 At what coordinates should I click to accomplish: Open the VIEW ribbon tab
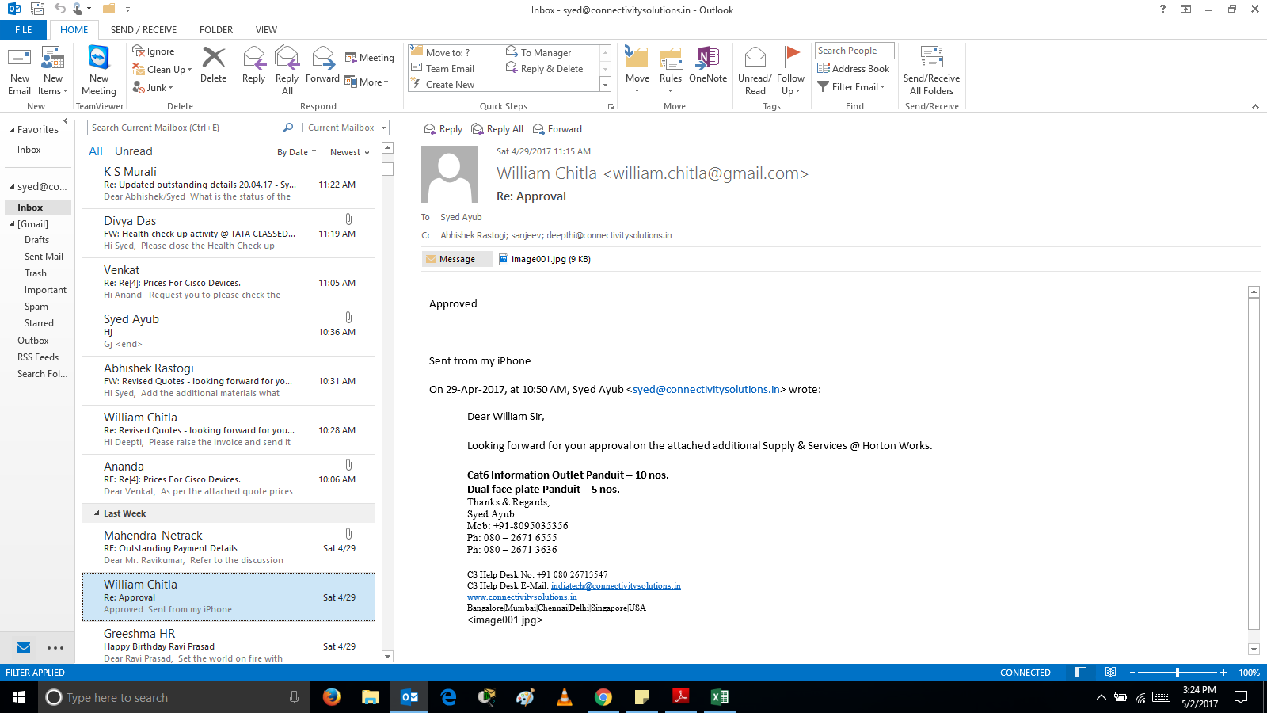[266, 30]
